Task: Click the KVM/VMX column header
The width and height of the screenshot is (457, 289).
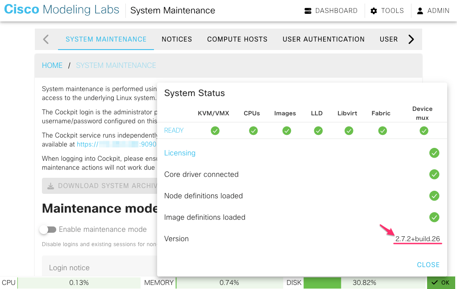Action: point(213,113)
